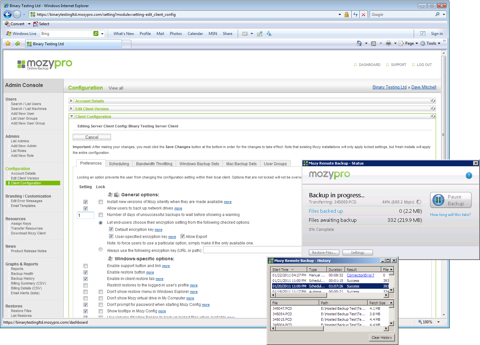This screenshot has width=480, height=345.
Task: Toggle User-specified encryption key checkbox
Action: click(x=111, y=236)
